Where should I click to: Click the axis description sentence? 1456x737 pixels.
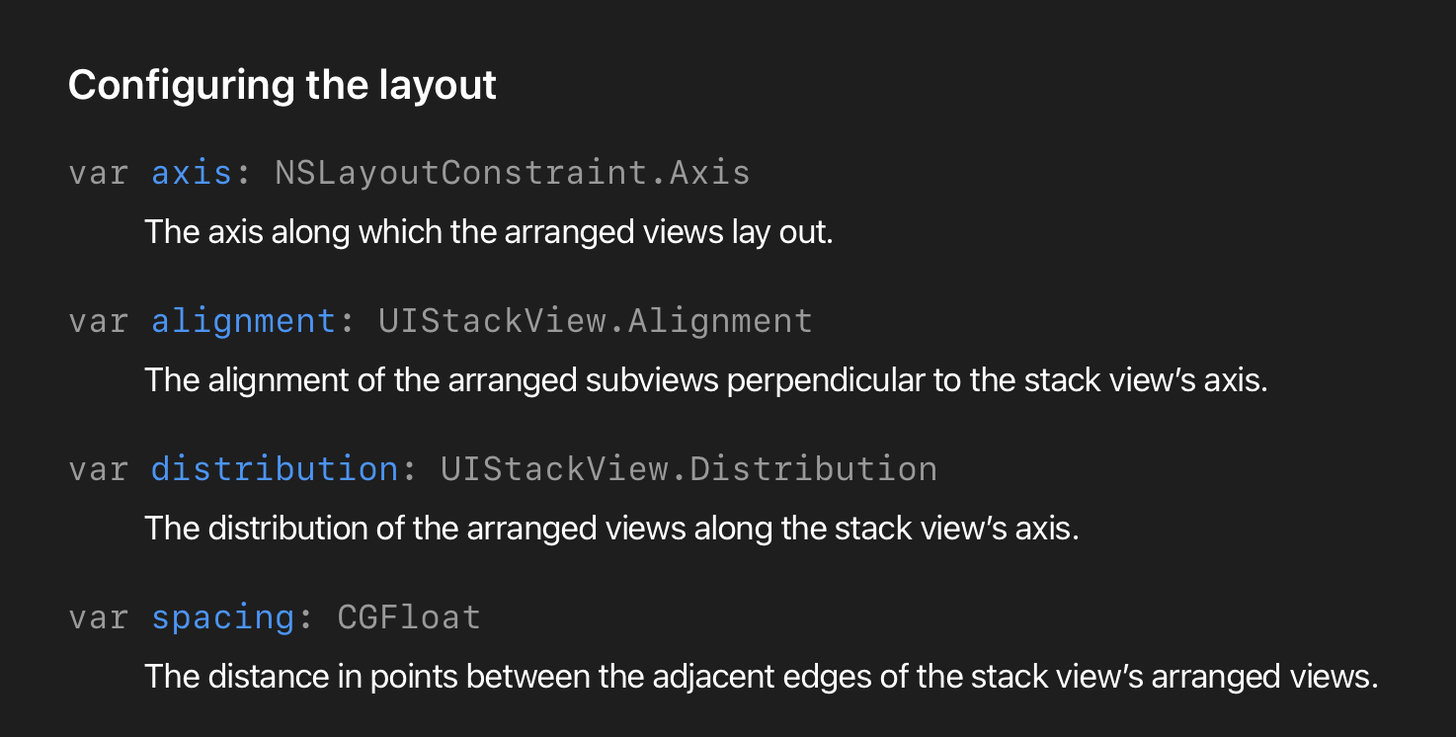(488, 232)
